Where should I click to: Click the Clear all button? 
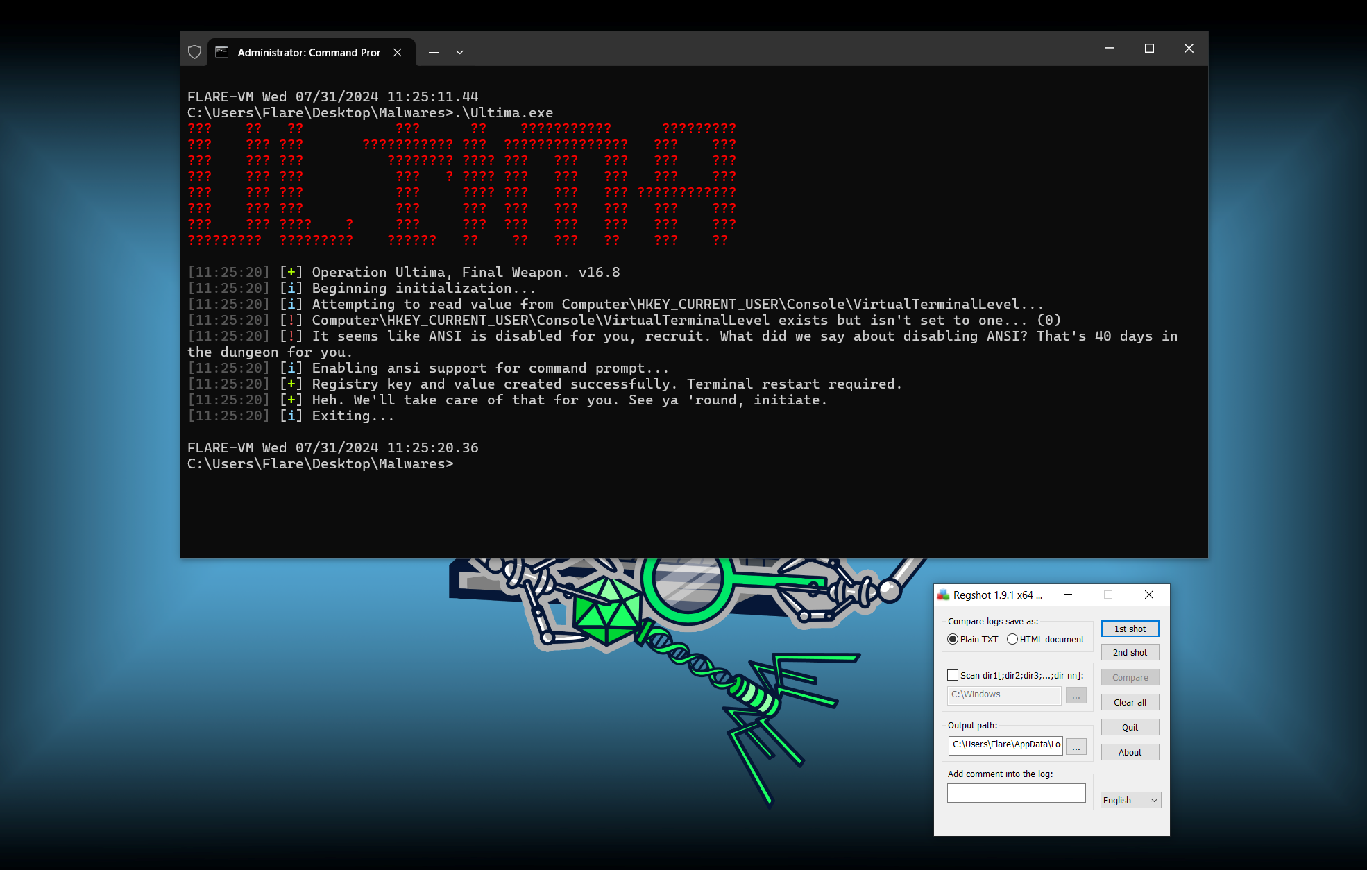[x=1130, y=702]
